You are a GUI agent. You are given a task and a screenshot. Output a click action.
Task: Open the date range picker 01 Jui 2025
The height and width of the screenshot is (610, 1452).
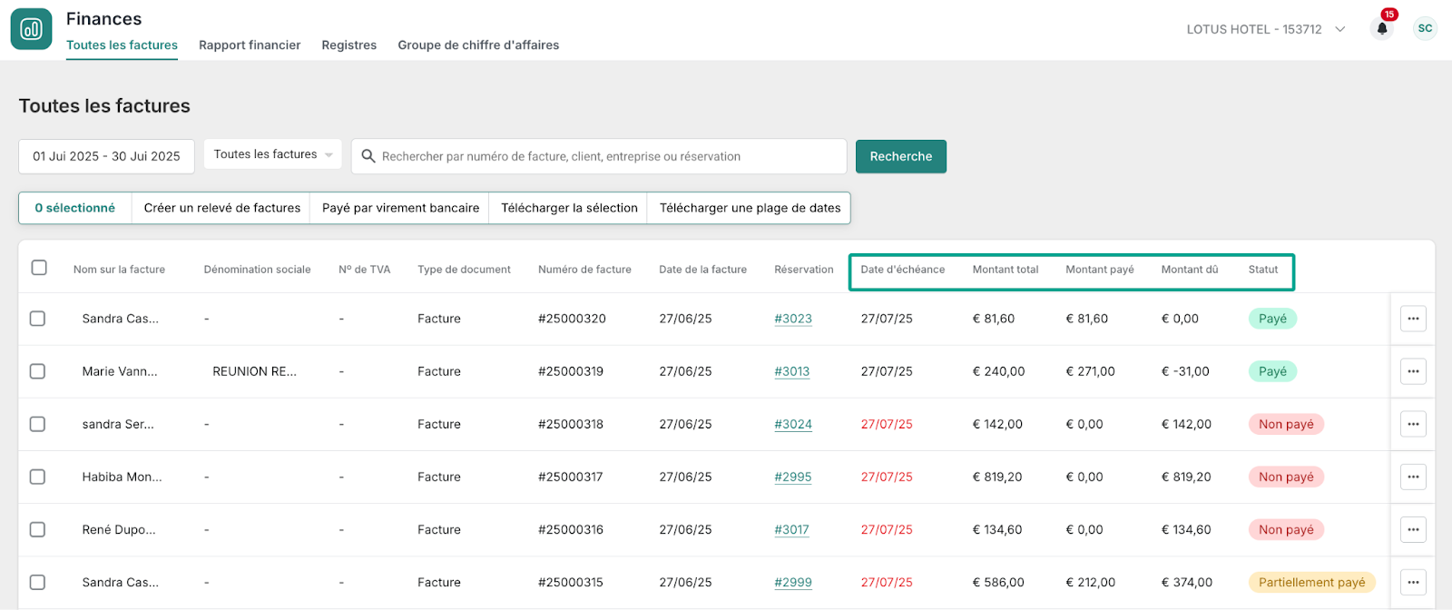[x=106, y=156]
